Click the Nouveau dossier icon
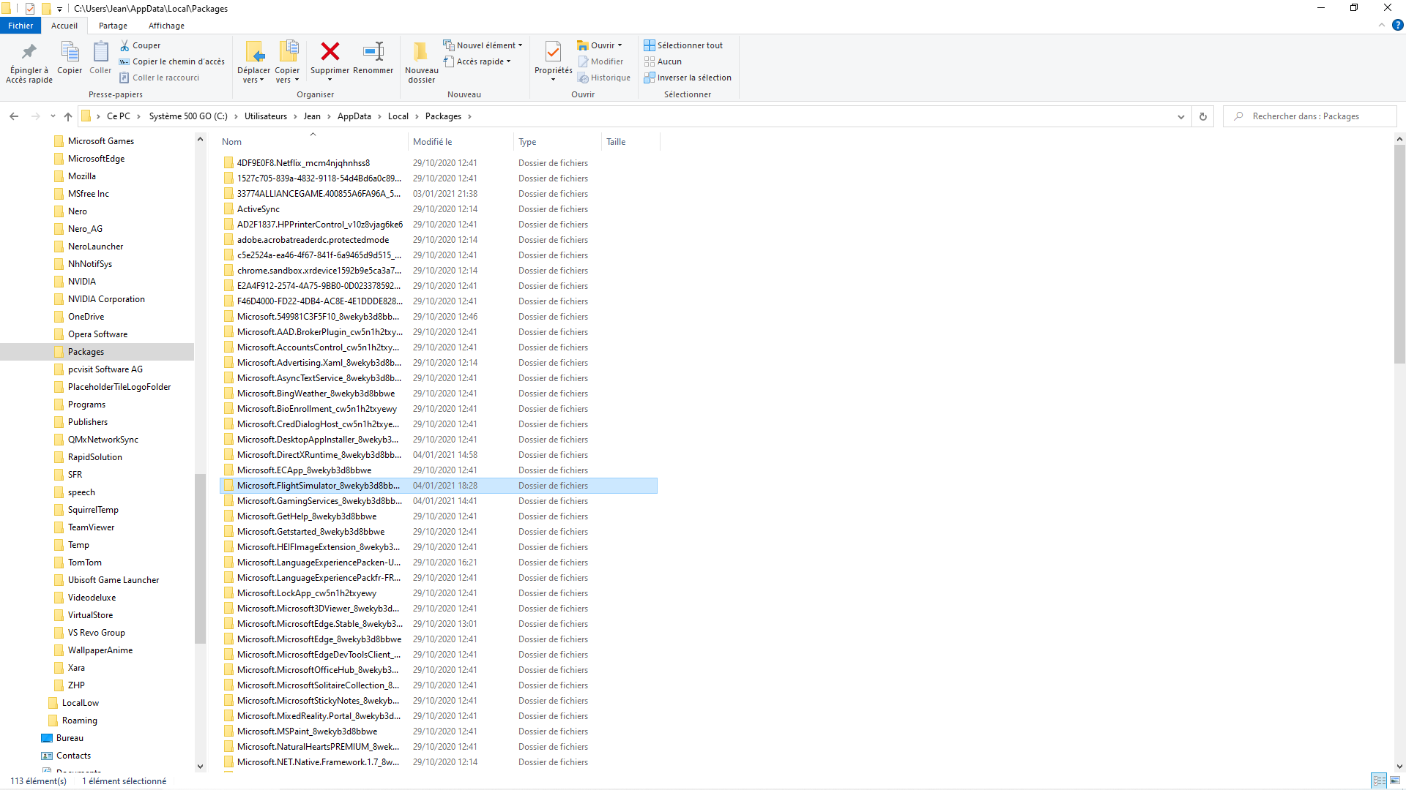Screen dimensions: 1406x790 (421, 52)
